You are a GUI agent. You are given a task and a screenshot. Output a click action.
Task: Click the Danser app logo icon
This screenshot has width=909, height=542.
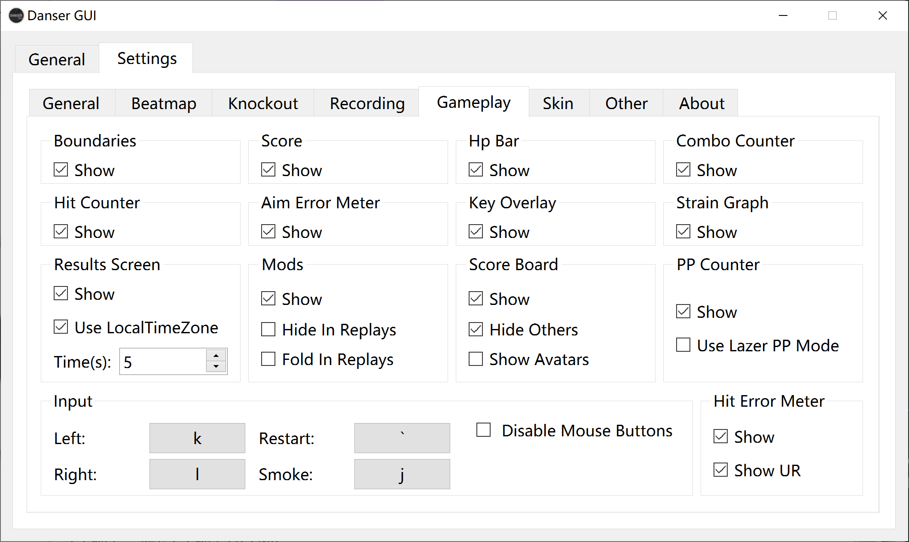(x=16, y=15)
